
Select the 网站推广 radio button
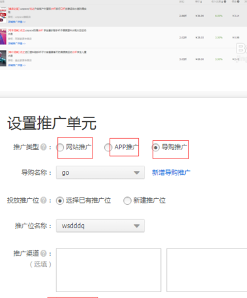(60, 147)
